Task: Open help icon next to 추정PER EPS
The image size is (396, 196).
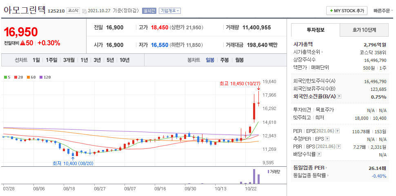Action: coord(327,139)
